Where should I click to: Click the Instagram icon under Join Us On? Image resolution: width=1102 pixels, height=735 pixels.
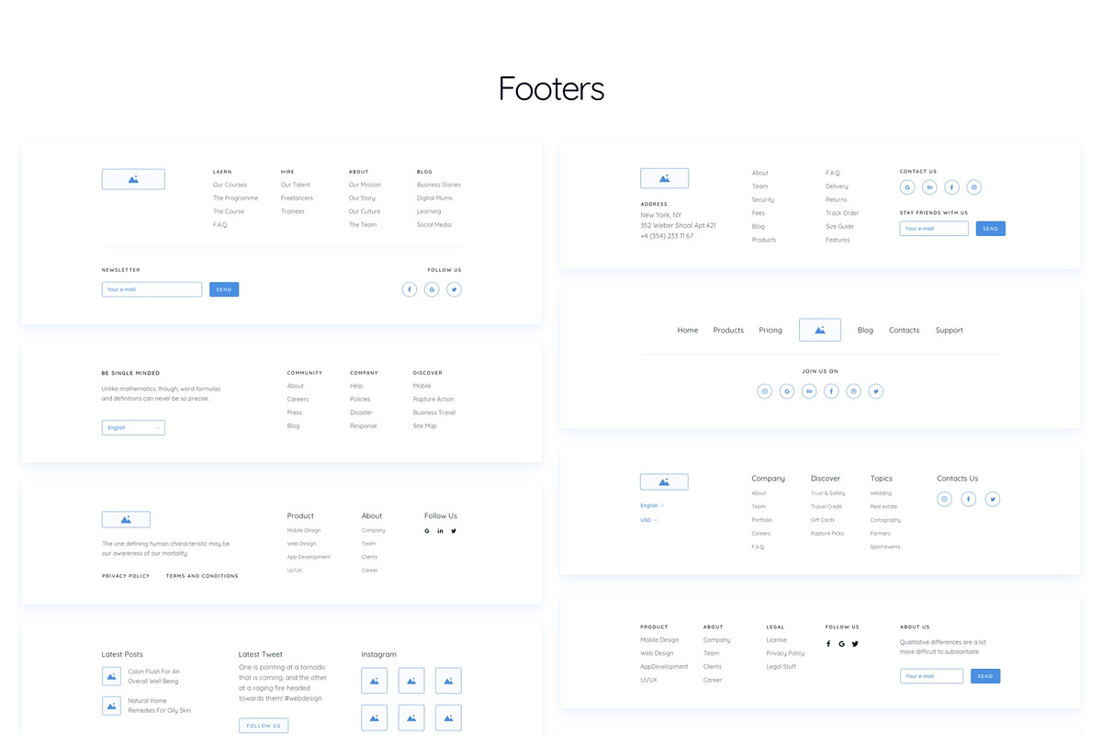pos(765,390)
